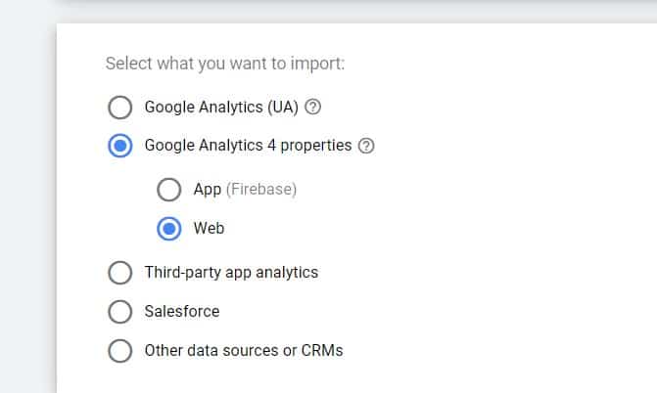The height and width of the screenshot is (393, 657).
Task: Click the 'Web' label text
Action: (210, 229)
